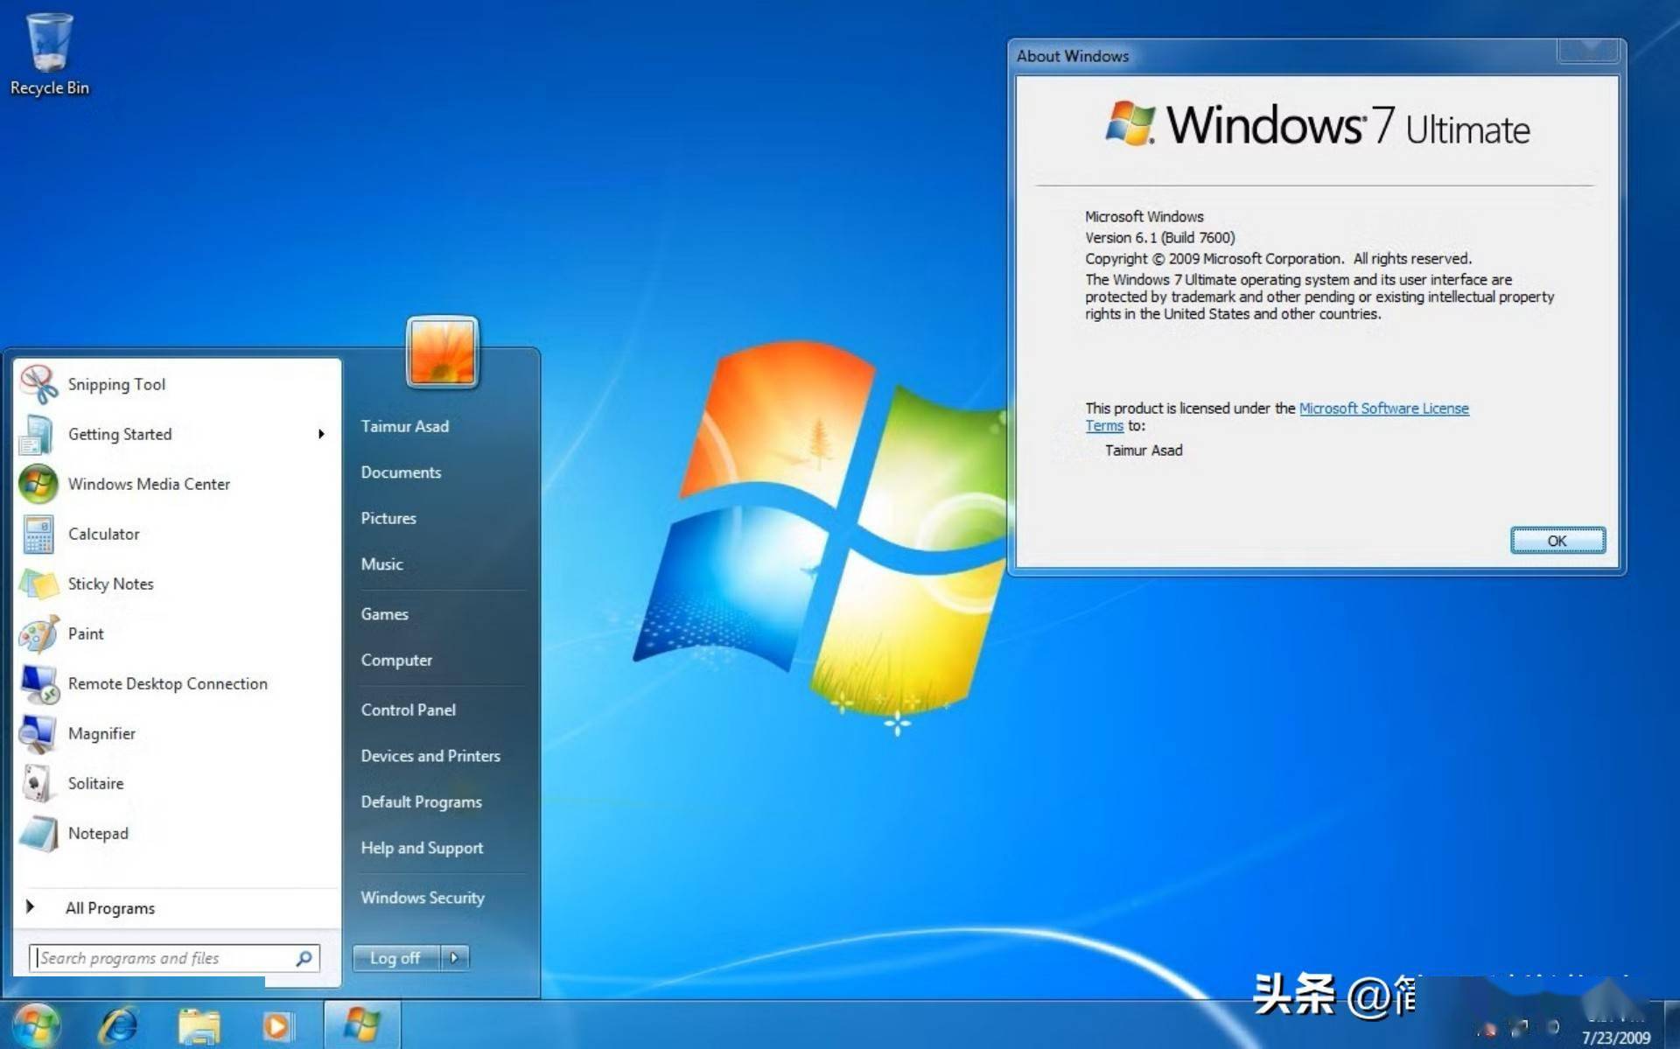Expand the Log off shutdown options arrow
This screenshot has height=1049, width=1680.
coord(454,958)
